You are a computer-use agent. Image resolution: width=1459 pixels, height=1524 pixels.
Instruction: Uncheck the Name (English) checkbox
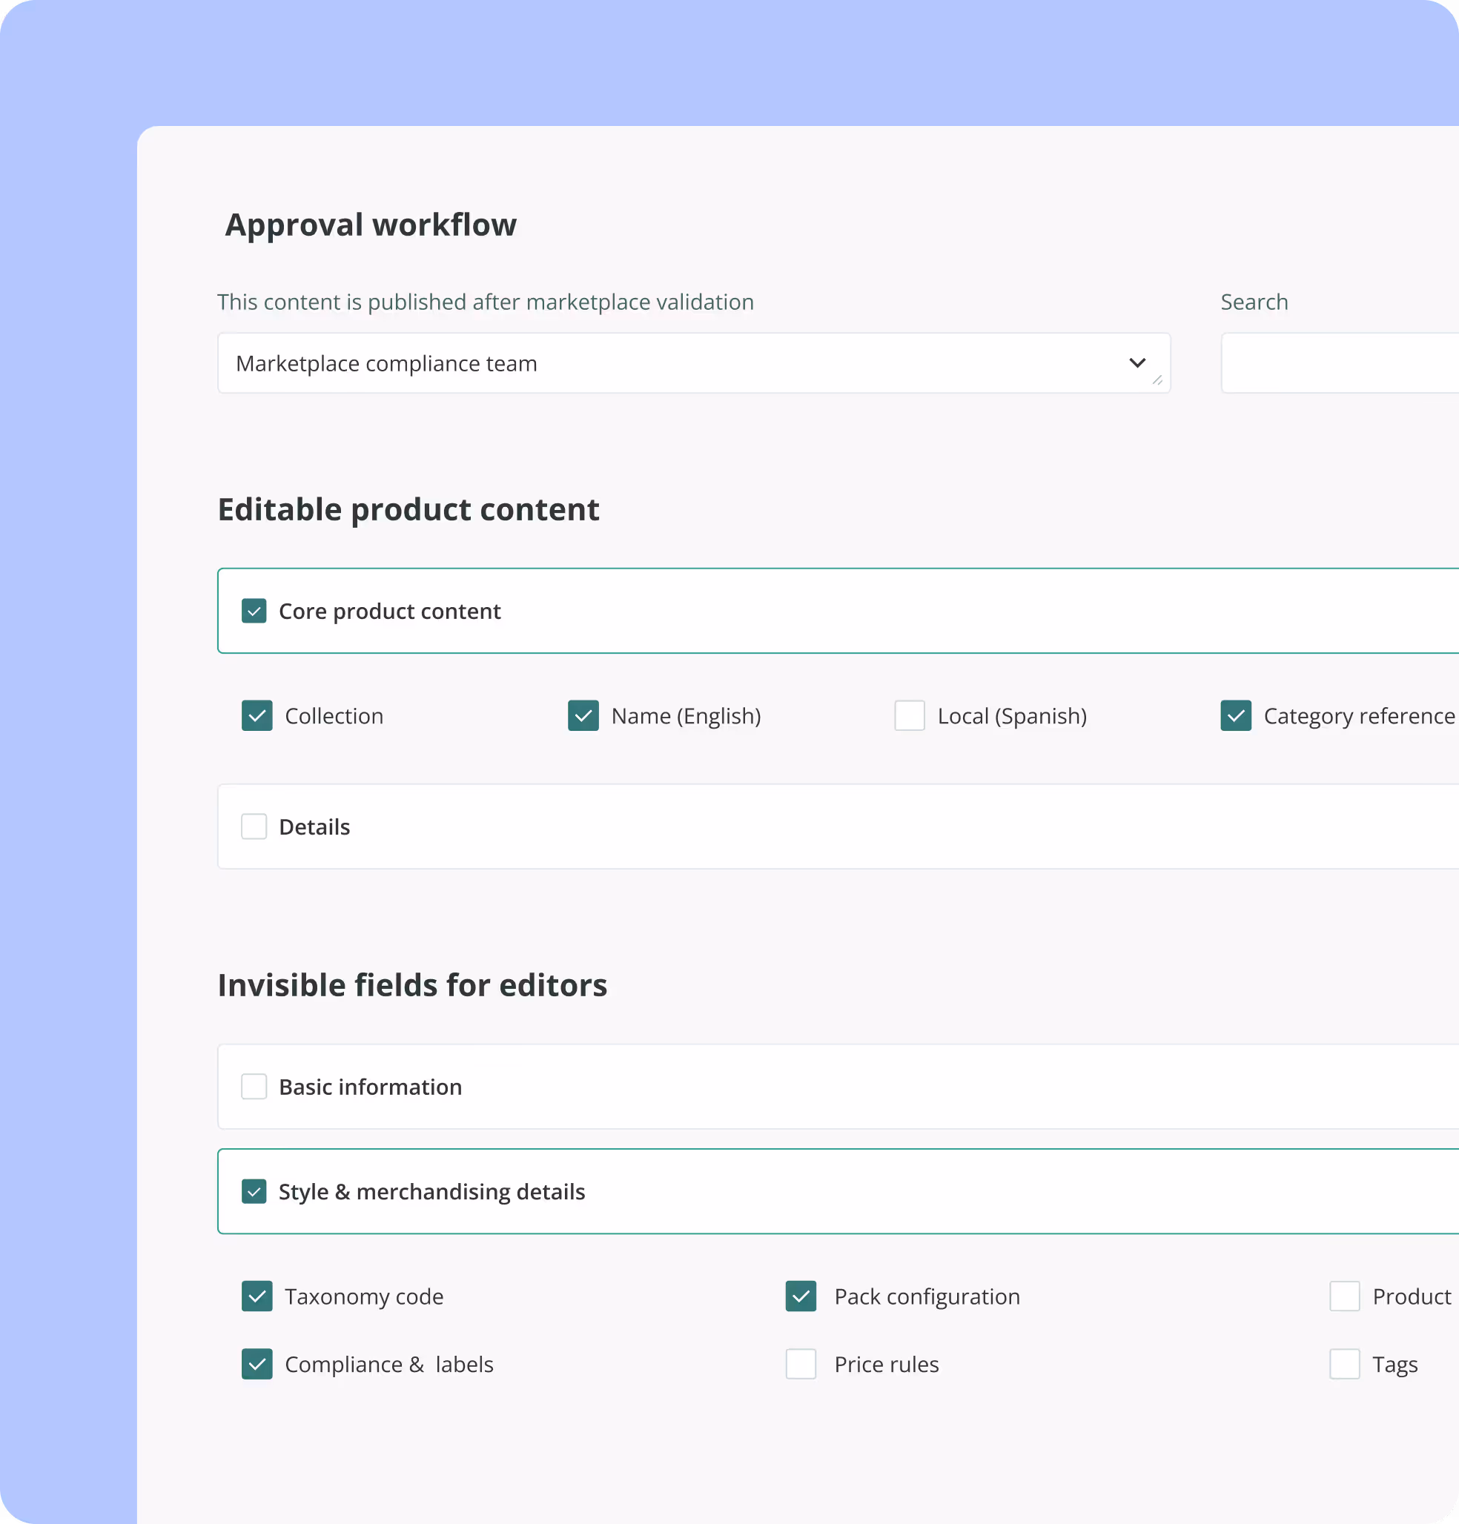583,715
